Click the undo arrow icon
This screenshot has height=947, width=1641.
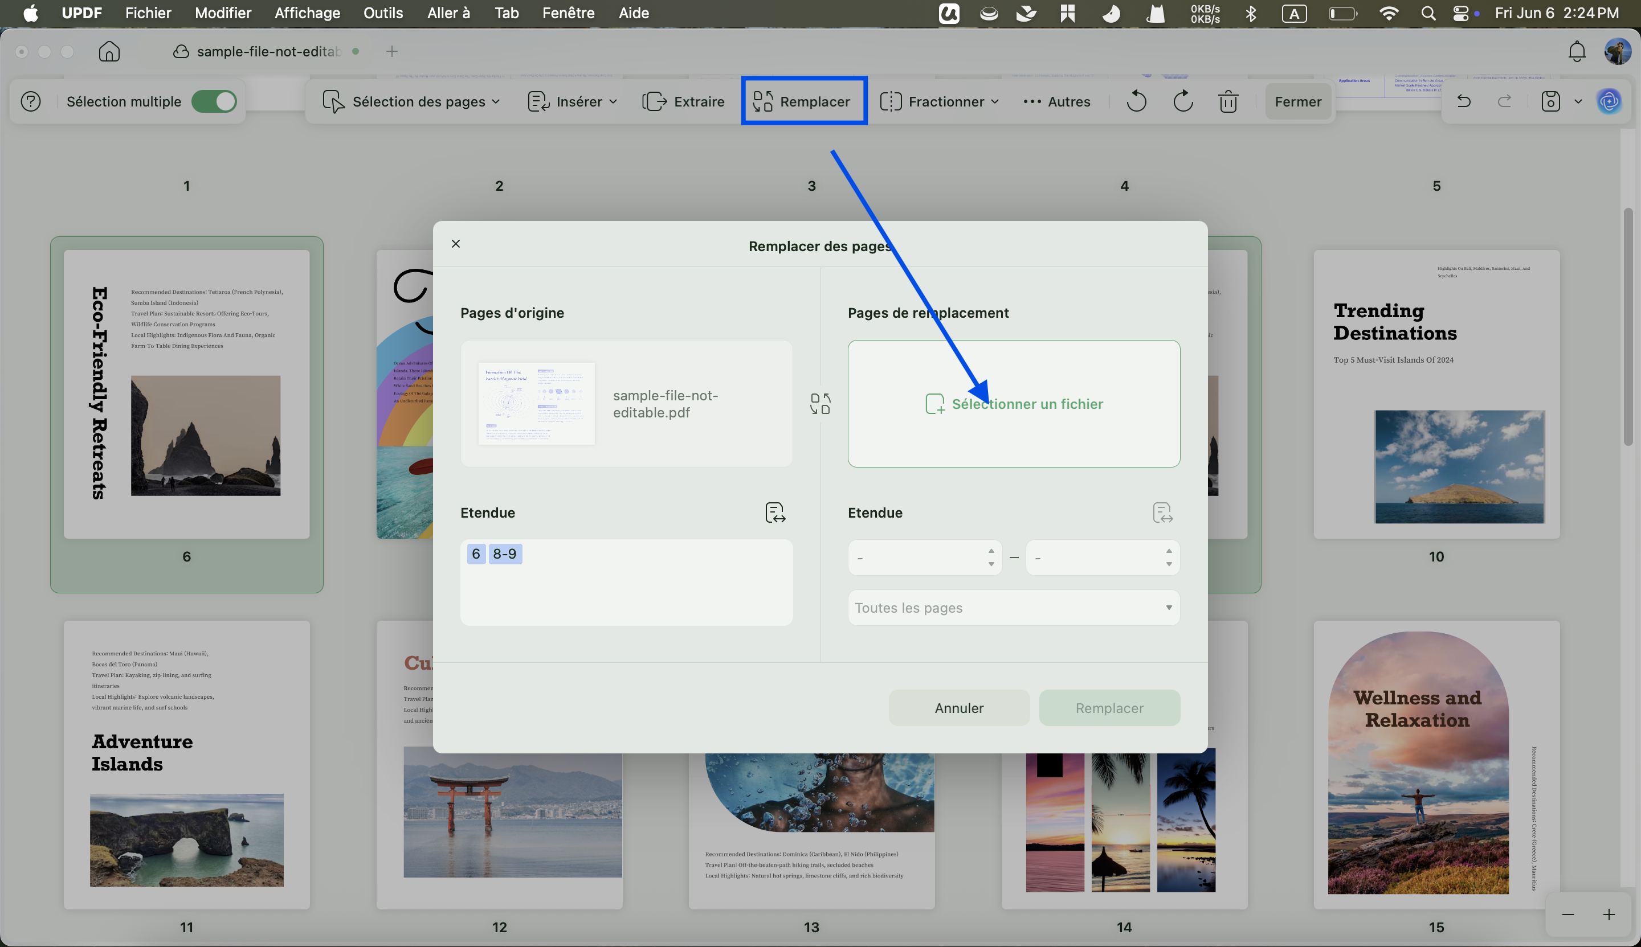(1463, 101)
